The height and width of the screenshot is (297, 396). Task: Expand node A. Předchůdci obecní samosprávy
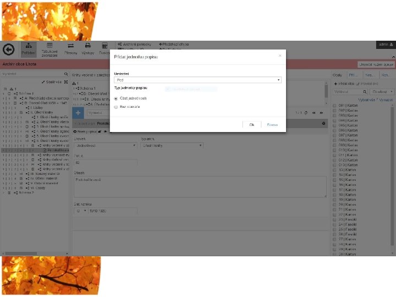tap(15, 98)
